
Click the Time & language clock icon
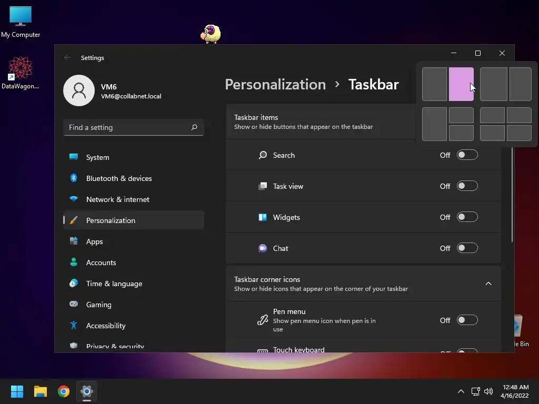point(74,283)
